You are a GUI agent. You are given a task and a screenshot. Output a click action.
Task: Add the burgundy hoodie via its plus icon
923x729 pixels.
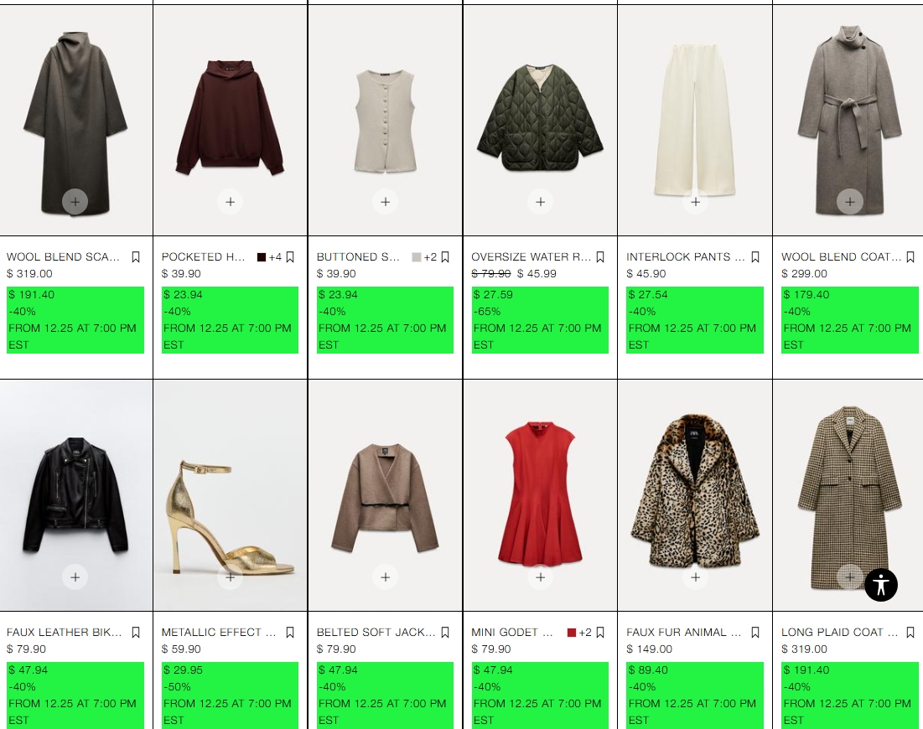[x=230, y=202]
